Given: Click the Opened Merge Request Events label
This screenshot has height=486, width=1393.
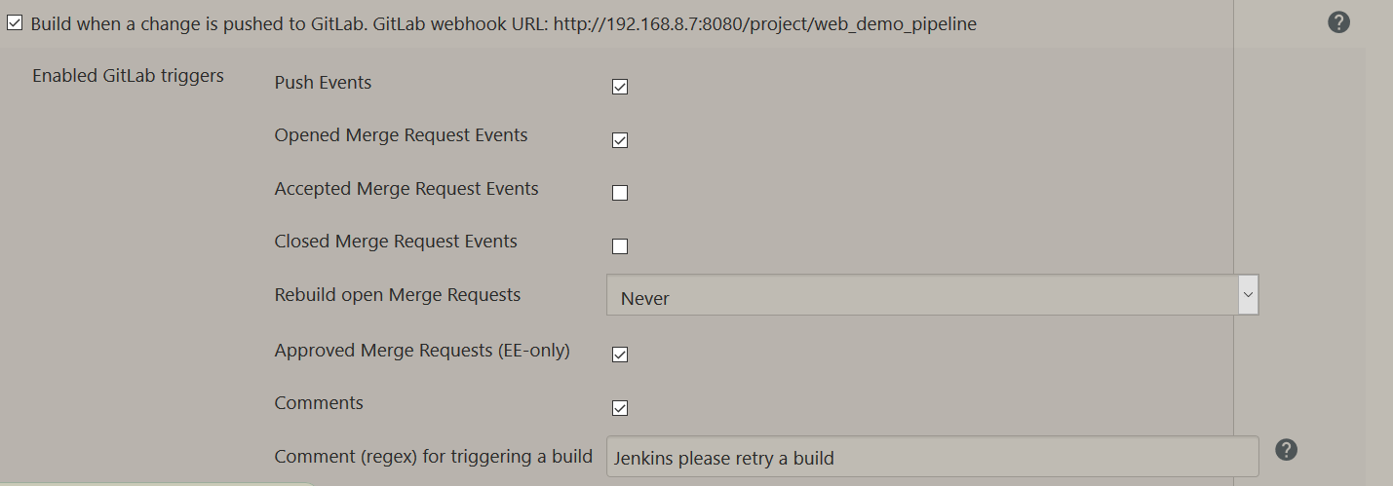Looking at the screenshot, I should point(401,135).
